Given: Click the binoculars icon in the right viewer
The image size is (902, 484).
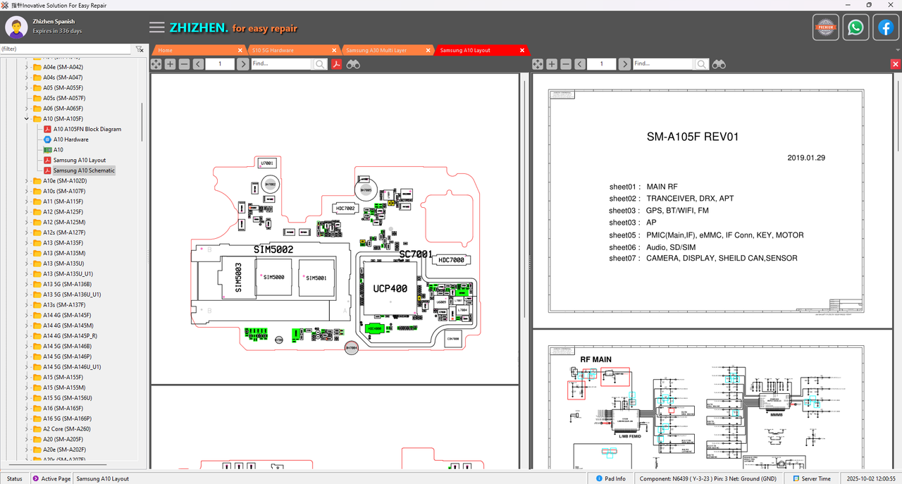Looking at the screenshot, I should [x=719, y=64].
